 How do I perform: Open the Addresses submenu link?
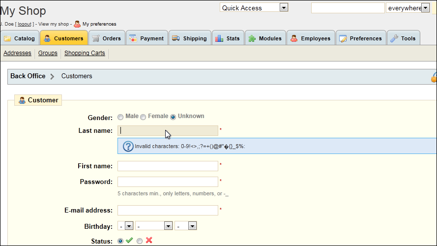pyautogui.click(x=17, y=53)
